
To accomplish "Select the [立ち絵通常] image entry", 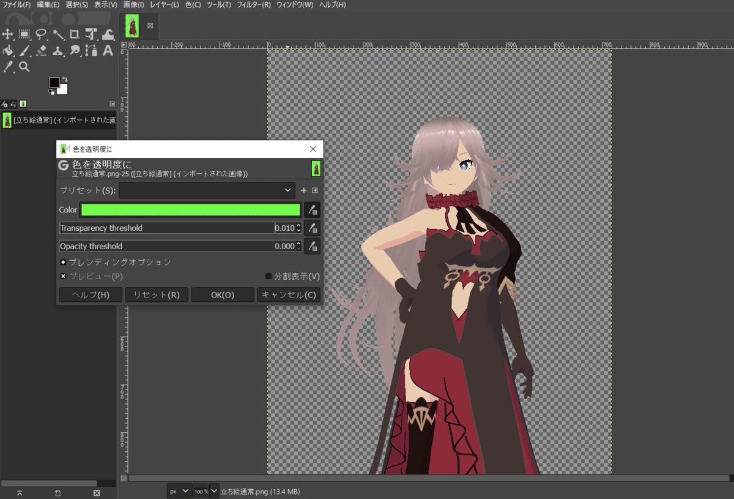I will (59, 120).
